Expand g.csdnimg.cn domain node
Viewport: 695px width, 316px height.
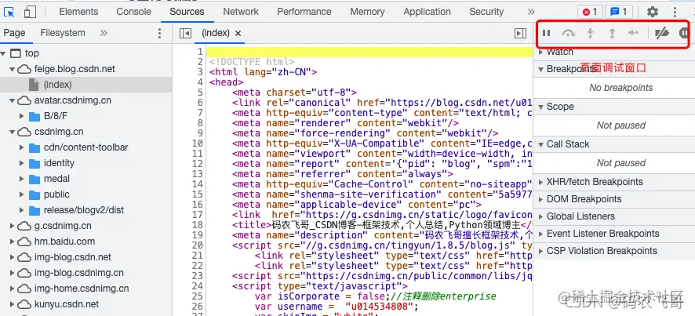tap(12, 226)
